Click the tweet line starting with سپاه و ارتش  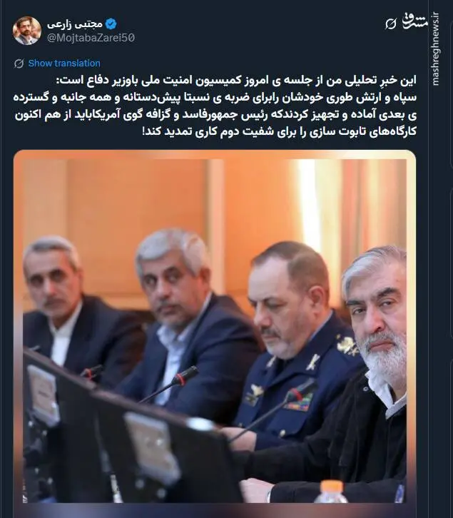[x=215, y=98]
